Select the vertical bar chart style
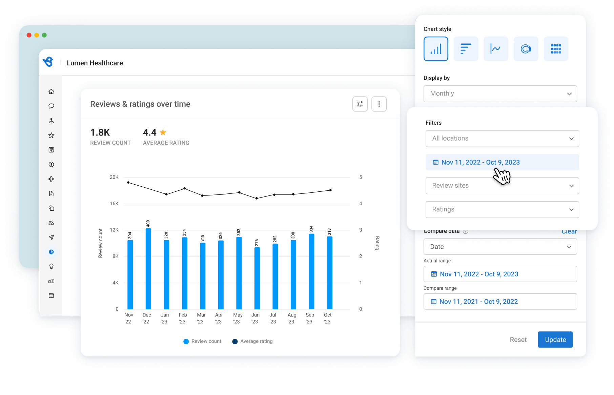Viewport: 614px width, 395px height. click(436, 49)
